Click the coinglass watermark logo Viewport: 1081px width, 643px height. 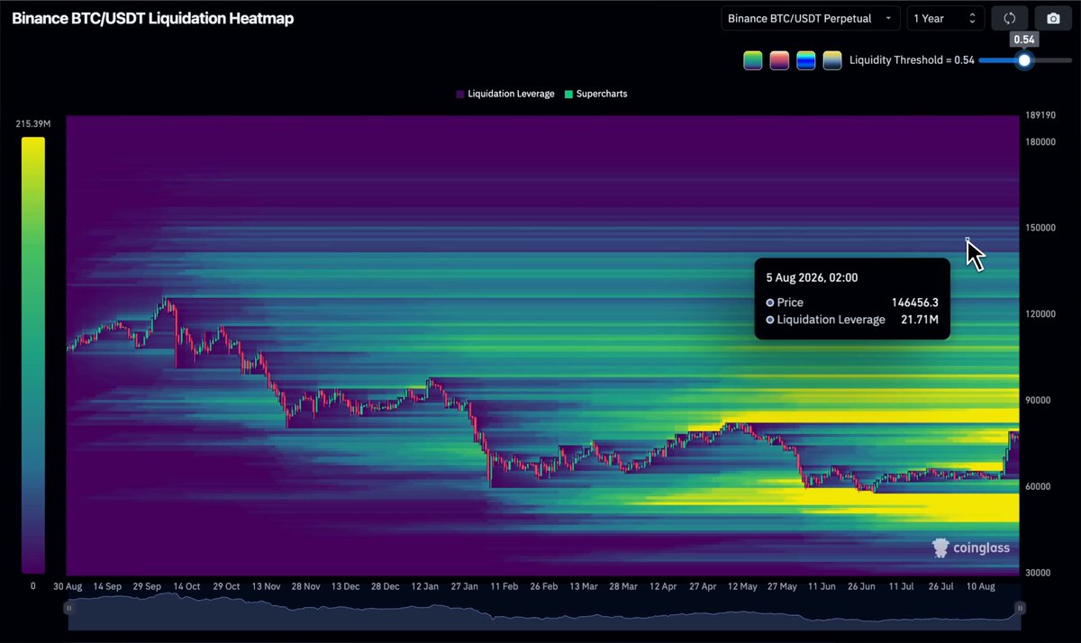(x=971, y=548)
